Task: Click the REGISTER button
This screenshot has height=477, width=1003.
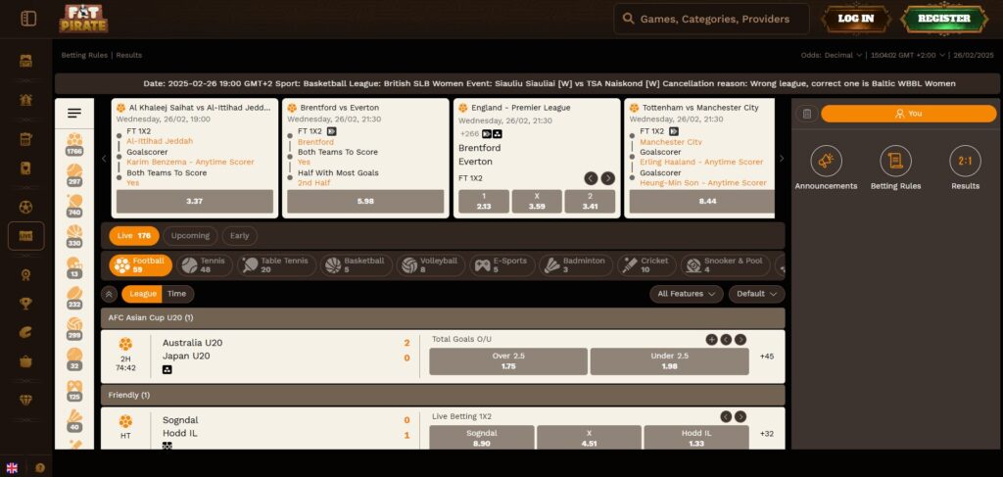Action: coord(944,19)
